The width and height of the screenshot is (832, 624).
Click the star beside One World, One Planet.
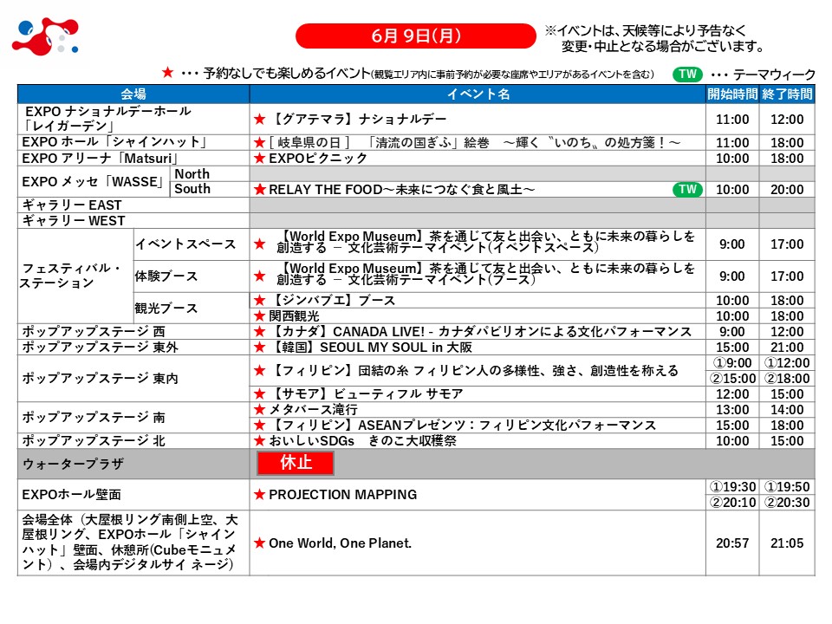coord(259,543)
